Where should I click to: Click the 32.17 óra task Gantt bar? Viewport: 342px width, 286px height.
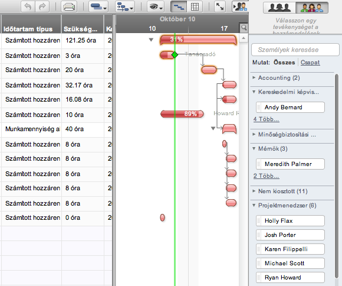pyautogui.click(x=229, y=84)
